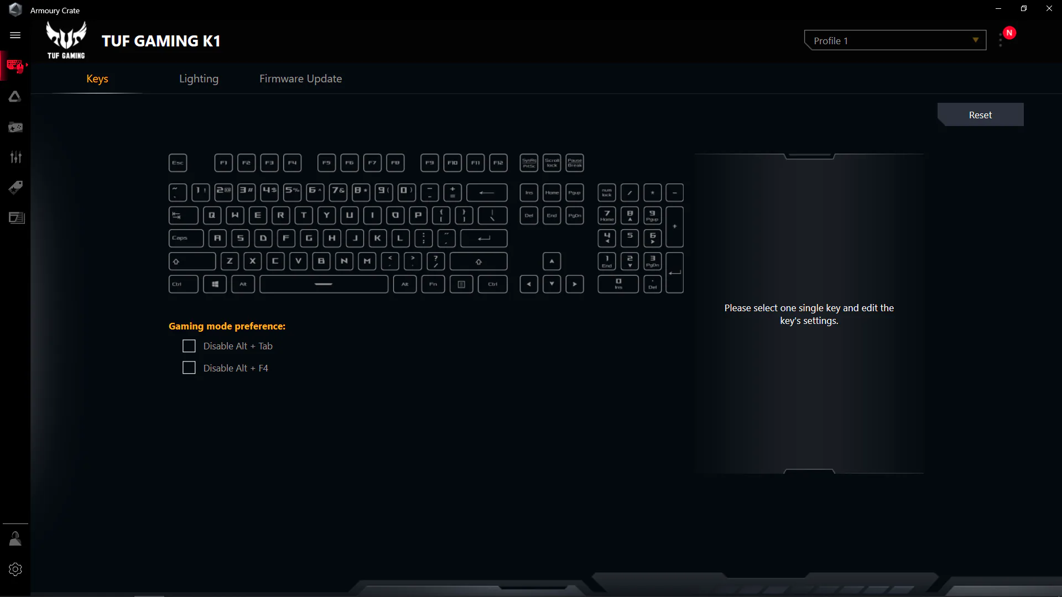Select the up arrow key
Viewport: 1062px width, 597px height.
[551, 261]
